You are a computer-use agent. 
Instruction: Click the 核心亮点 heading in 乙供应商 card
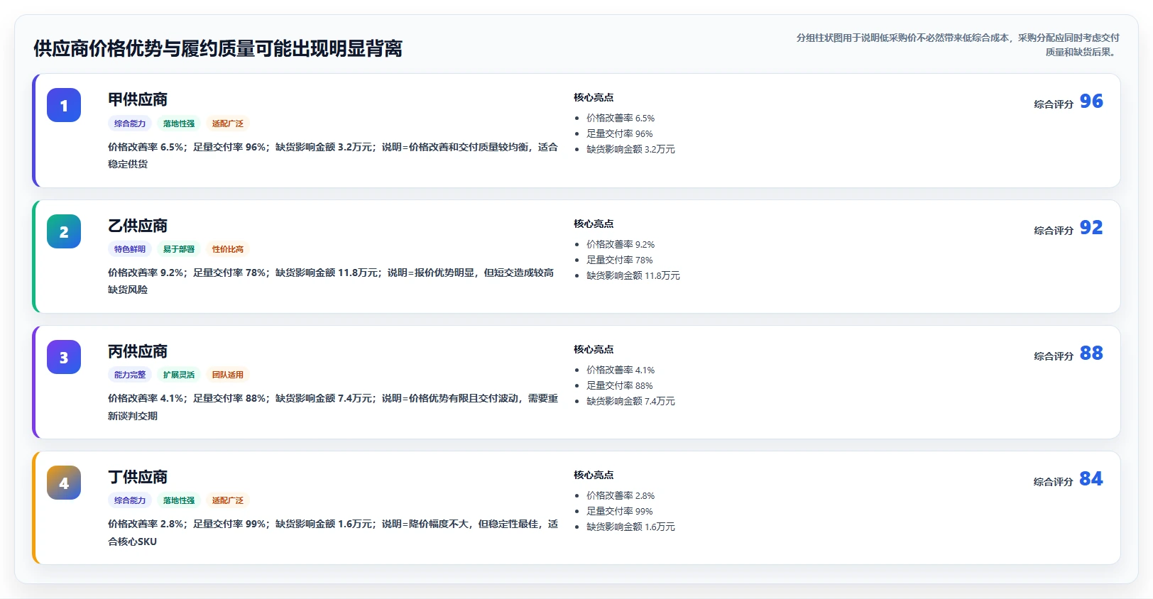[x=594, y=224]
